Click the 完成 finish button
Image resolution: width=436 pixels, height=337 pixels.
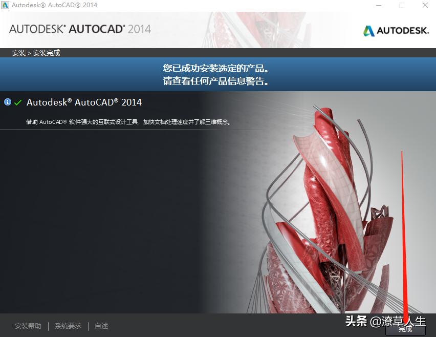(x=405, y=330)
